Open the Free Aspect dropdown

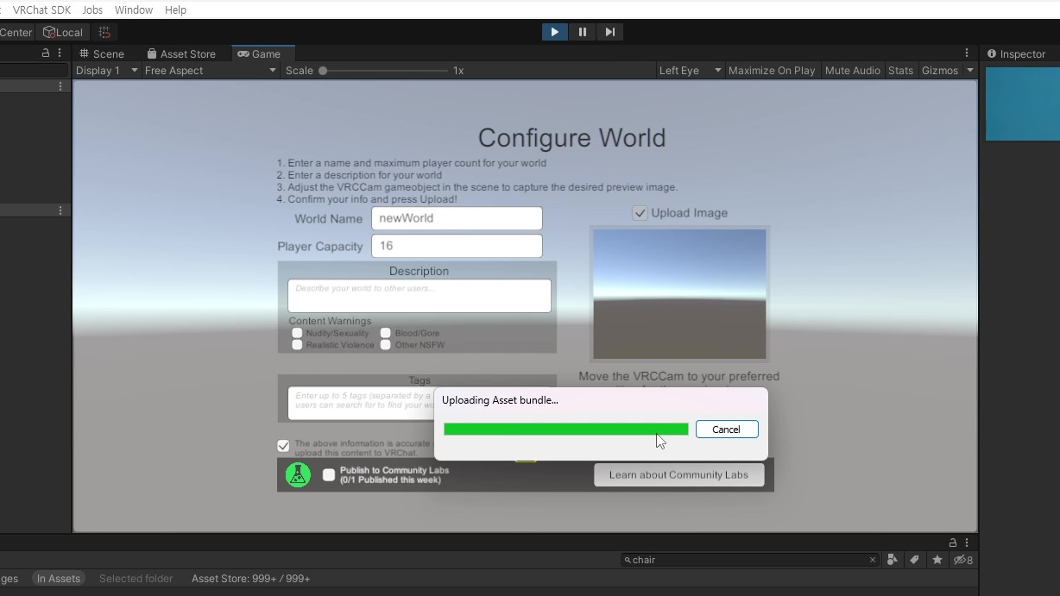point(211,71)
